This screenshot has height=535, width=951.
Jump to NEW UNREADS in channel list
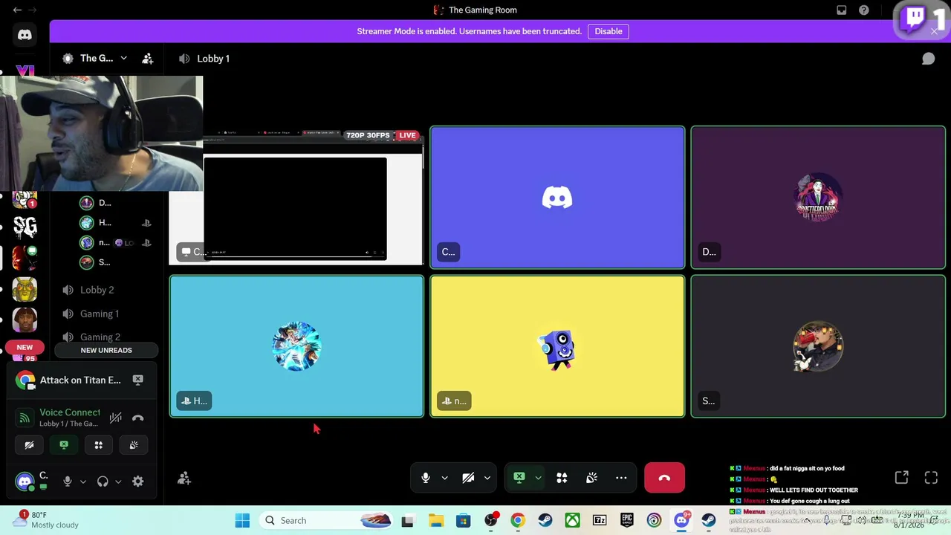click(x=106, y=350)
